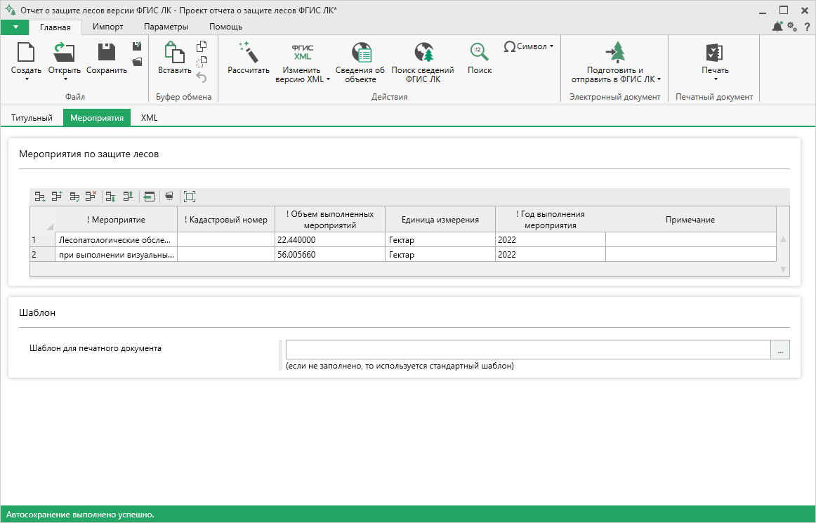Viewport: 816px width, 523px height.
Task: Move table row down with arrow icon
Action: point(110,196)
